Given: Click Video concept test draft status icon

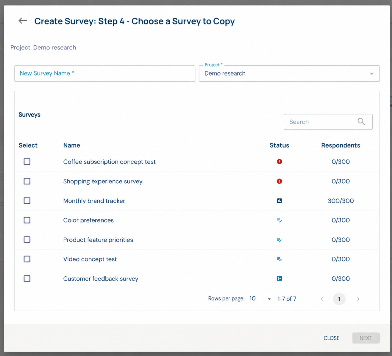Looking at the screenshot, I should pos(279,259).
